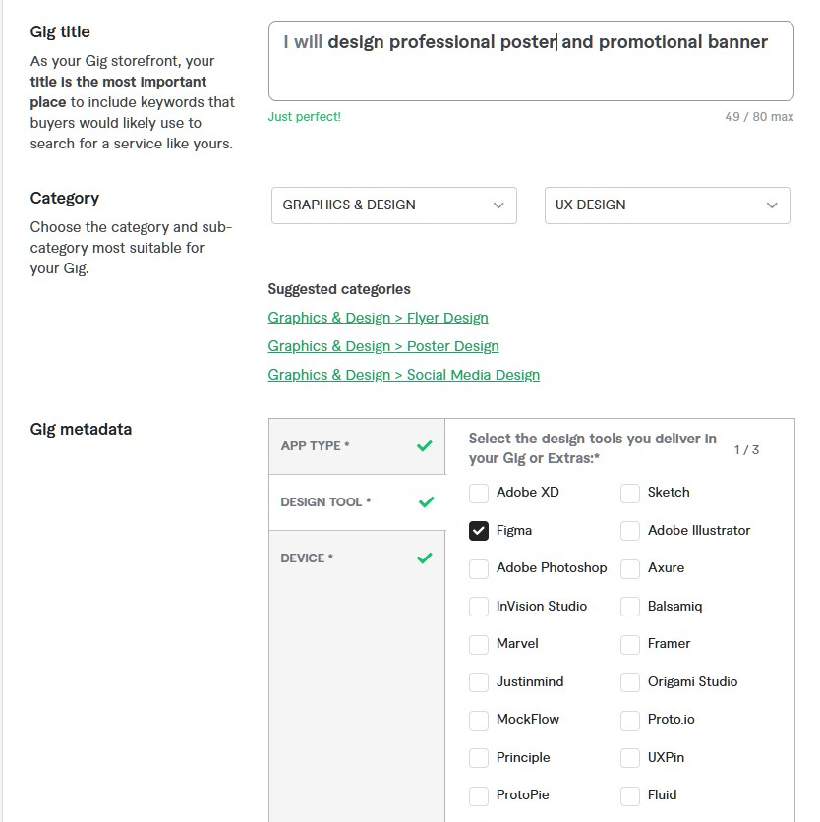This screenshot has height=822, width=820.
Task: Click the green checkmark beside DEVICE
Action: click(424, 558)
